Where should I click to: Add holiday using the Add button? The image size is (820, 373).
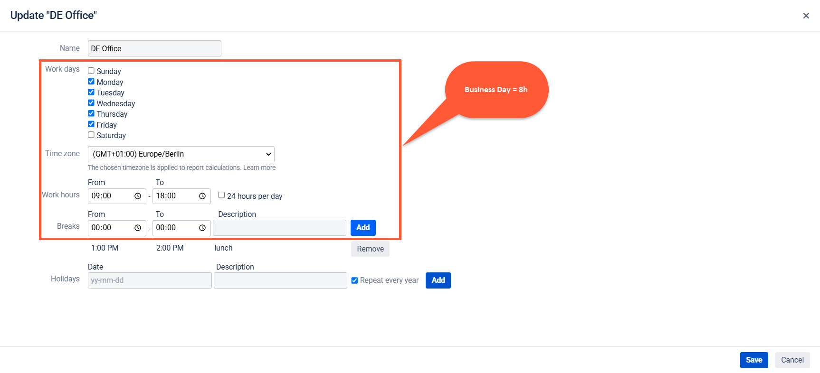[438, 280]
